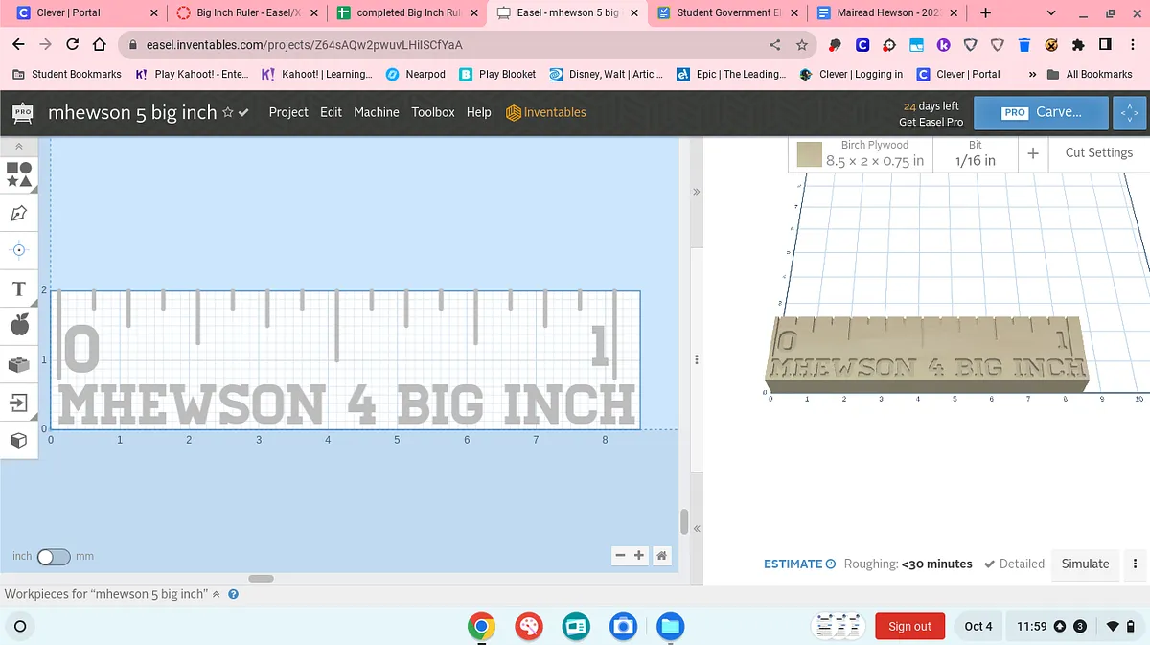Viewport: 1150px width, 645px height.
Task: Select the Text tool
Action: coord(19,288)
